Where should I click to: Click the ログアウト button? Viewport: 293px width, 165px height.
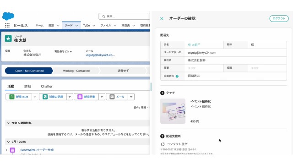[279, 18]
